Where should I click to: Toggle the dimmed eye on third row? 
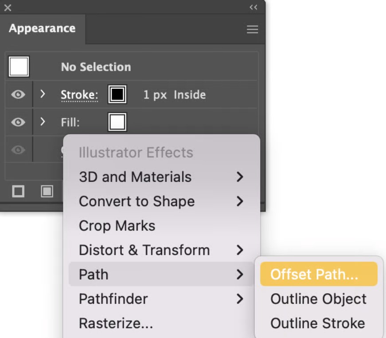pyautogui.click(x=18, y=149)
